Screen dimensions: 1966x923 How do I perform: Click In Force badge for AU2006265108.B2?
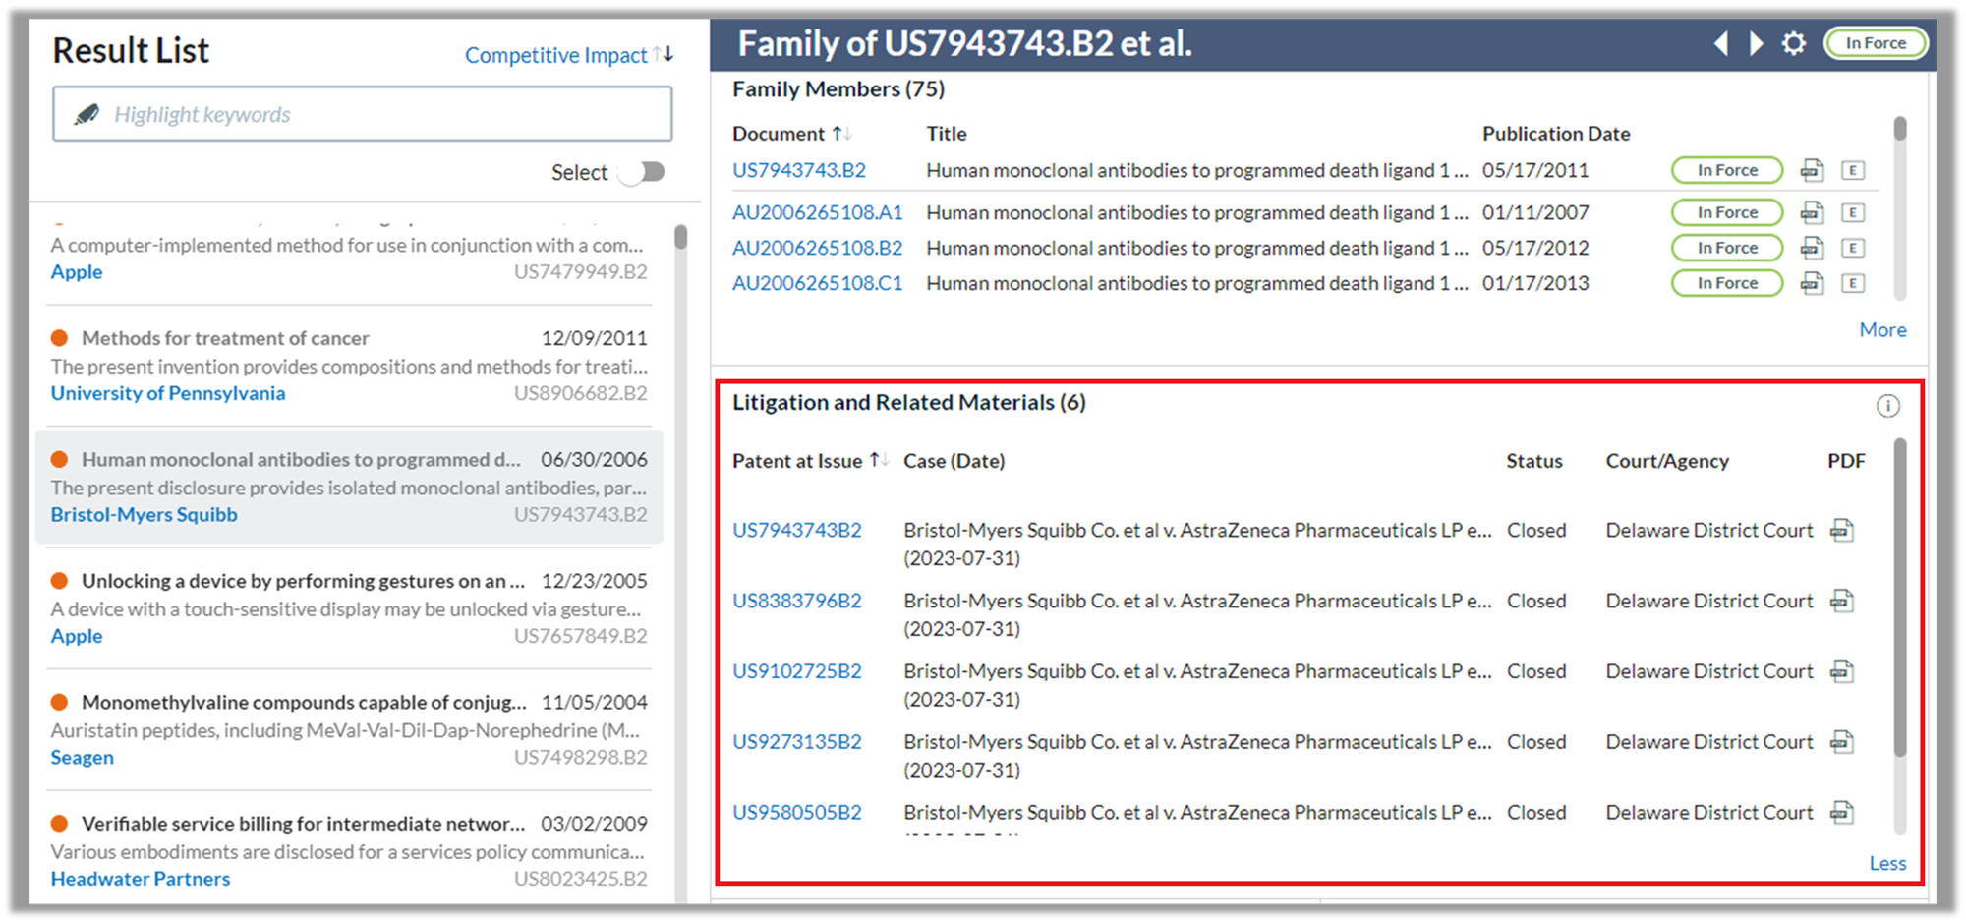[x=1727, y=248]
